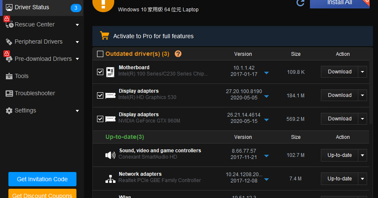The width and height of the screenshot is (378, 198).
Task: Click the NVIDIA GeForce GTX 960M card icon
Action: (110, 119)
